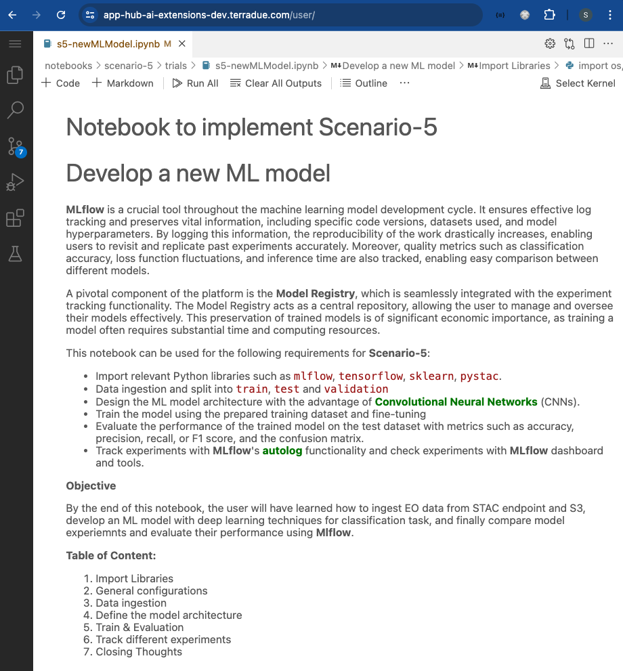Open the hamburger application menu
623x671 pixels.
tap(15, 44)
